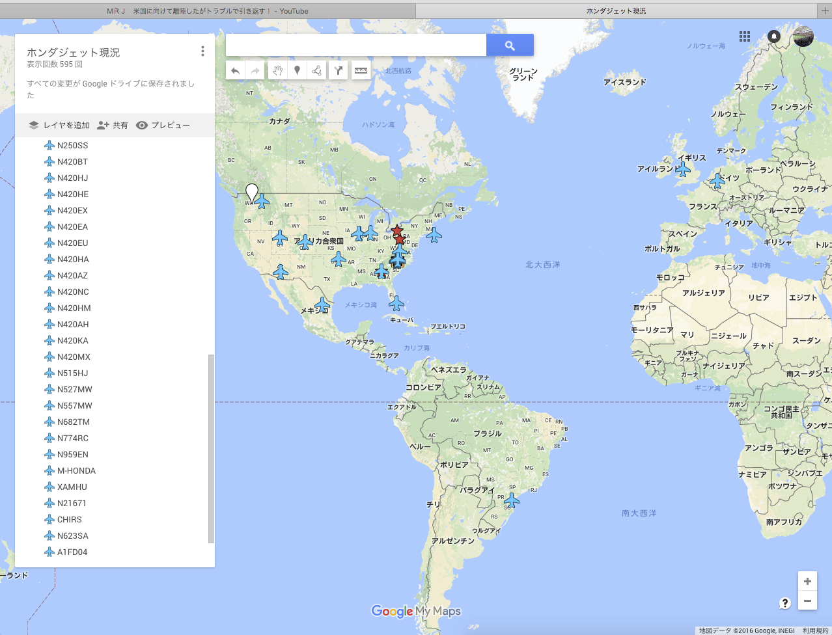
Task: Select the draw line tool
Action: pos(317,70)
